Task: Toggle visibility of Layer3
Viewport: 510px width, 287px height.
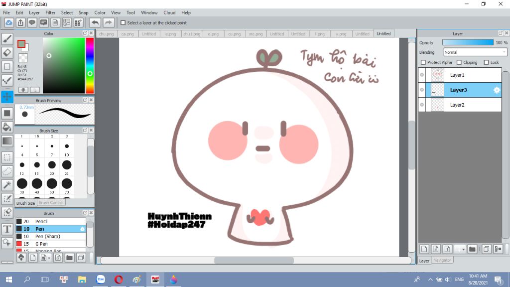Action: 422,90
